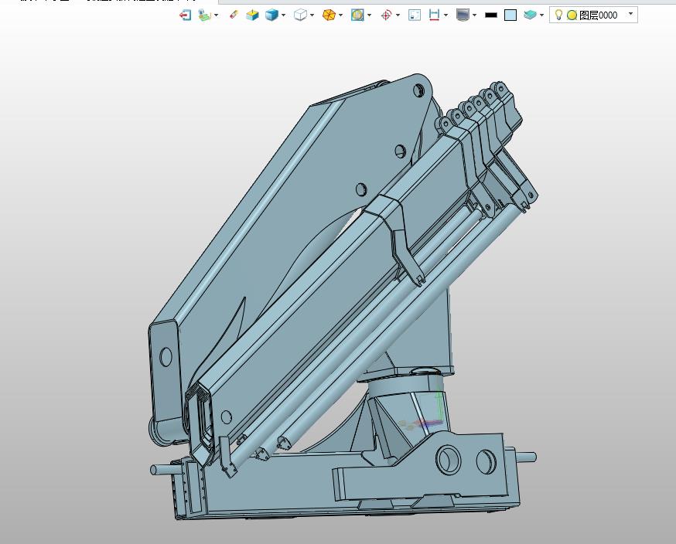The image size is (676, 544).
Task: Click the black line color swatch
Action: (491, 15)
